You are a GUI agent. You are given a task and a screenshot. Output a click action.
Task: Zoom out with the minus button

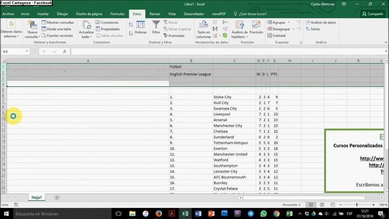pyautogui.click(x=340, y=204)
